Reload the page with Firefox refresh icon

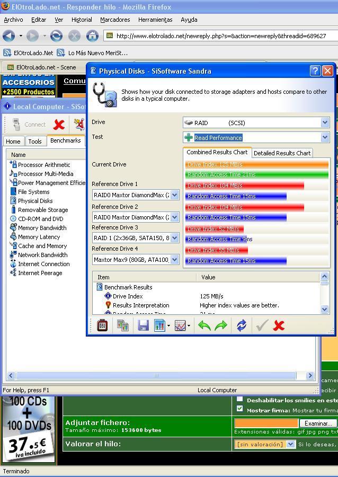[56, 36]
